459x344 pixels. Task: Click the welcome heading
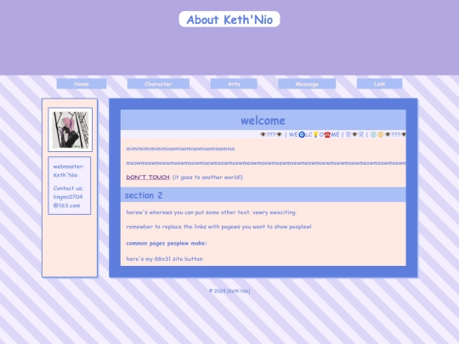263,121
